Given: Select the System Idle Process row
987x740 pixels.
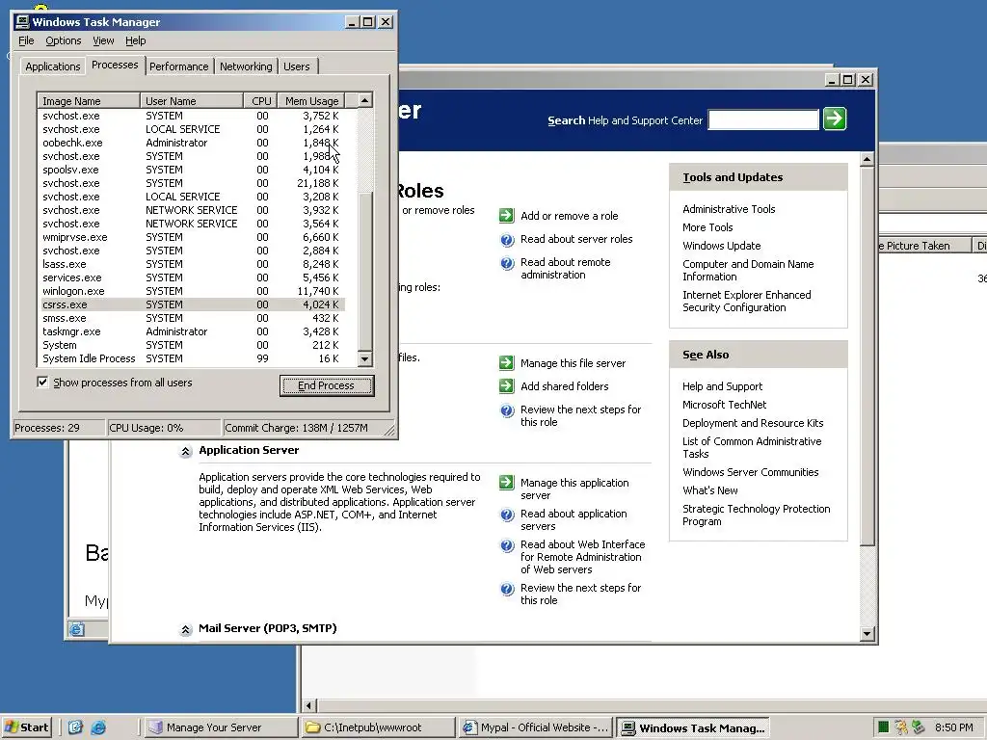Looking at the screenshot, I should point(192,358).
